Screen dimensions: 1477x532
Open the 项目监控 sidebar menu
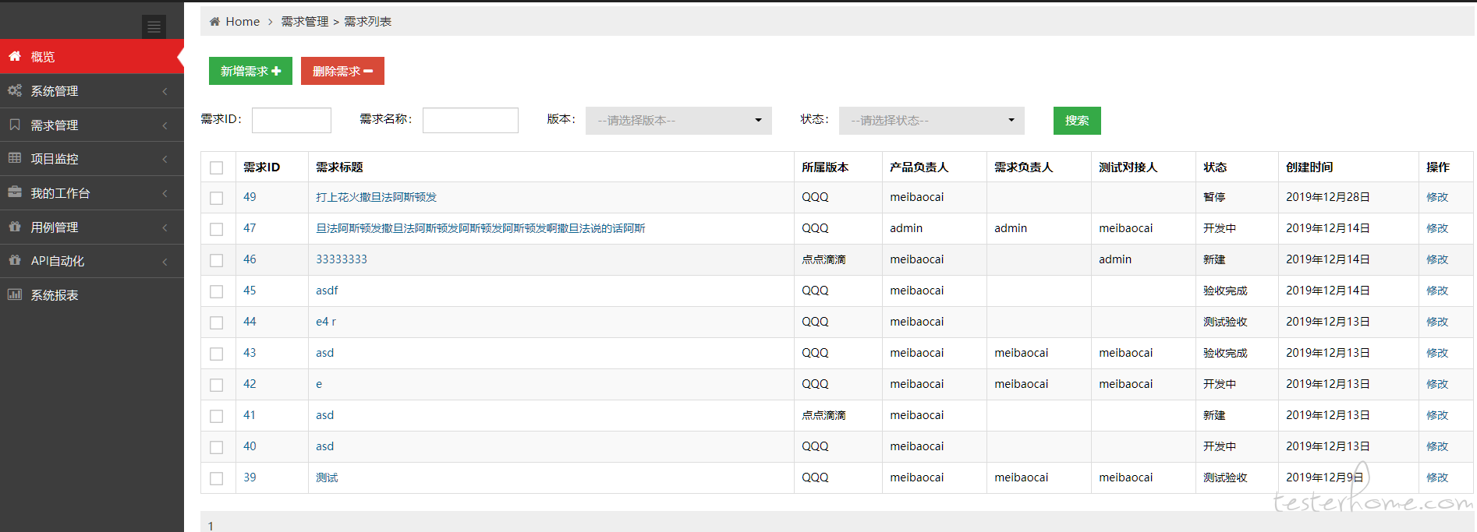pyautogui.click(x=92, y=158)
